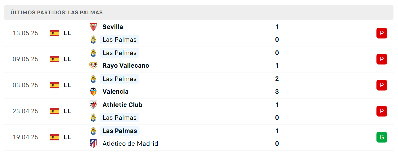Image resolution: width=398 pixels, height=155 pixels.
Task: Click Las Palmas crest in Sevilla match
Action: (x=93, y=40)
